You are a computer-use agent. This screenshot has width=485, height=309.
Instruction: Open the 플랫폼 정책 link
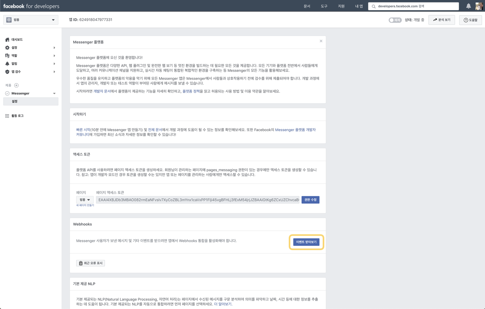pyautogui.click(x=191, y=91)
